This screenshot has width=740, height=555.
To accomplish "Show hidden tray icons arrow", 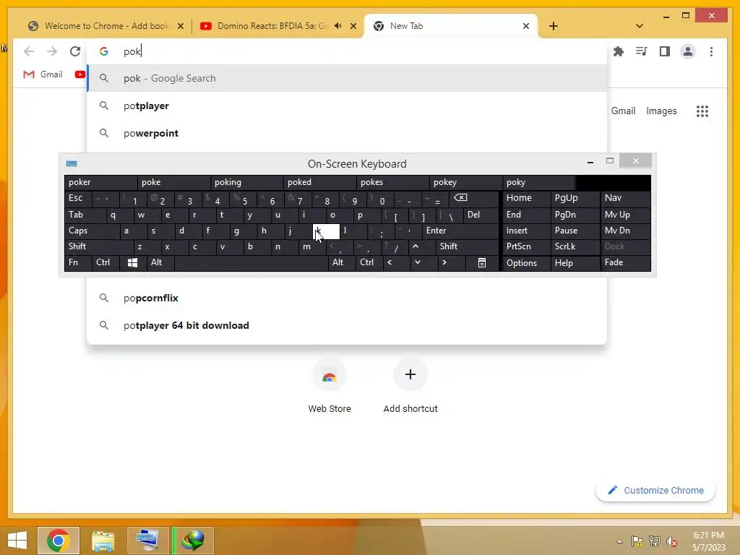I will (x=619, y=541).
